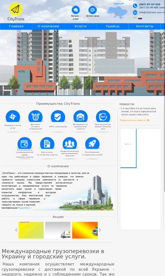The height and width of the screenshot is (276, 165).
Task: Click the rocket online tracking icon
Action: pyautogui.click(x=92, y=143)
